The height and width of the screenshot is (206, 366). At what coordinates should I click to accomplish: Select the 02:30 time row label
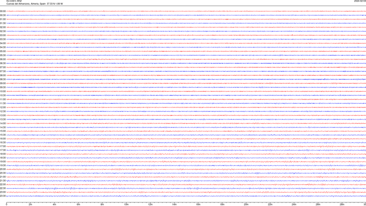[3, 31]
